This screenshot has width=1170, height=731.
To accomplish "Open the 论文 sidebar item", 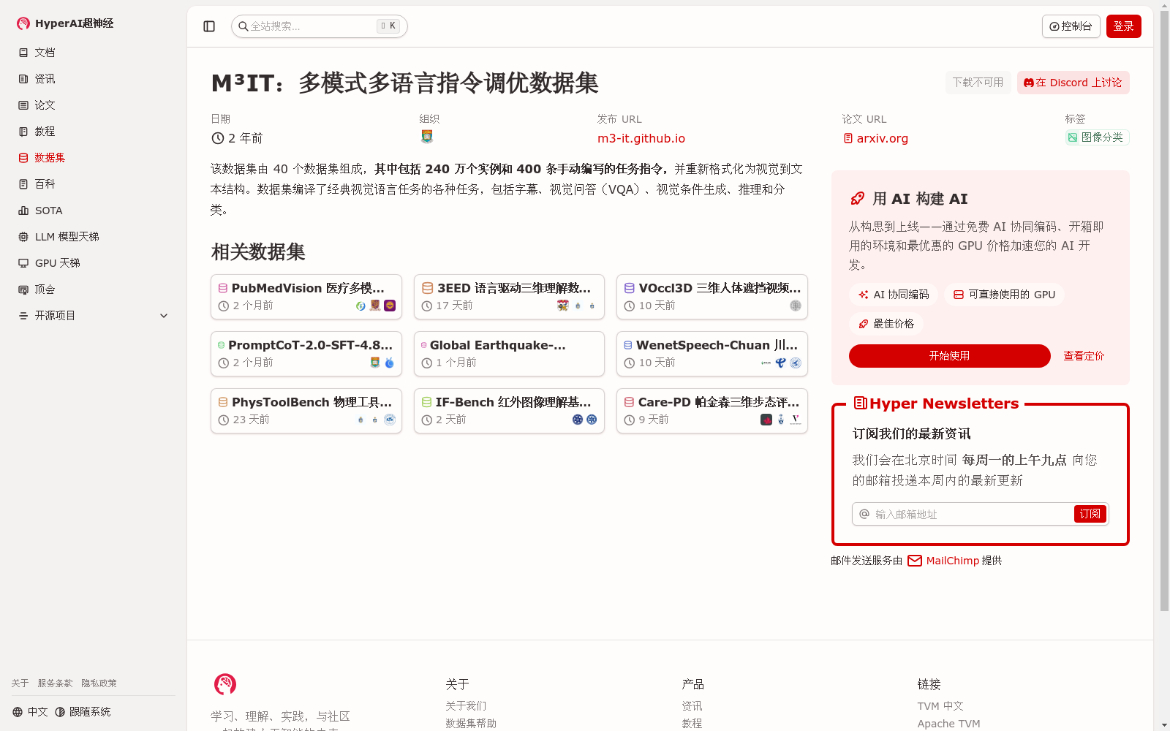I will 94,105.
